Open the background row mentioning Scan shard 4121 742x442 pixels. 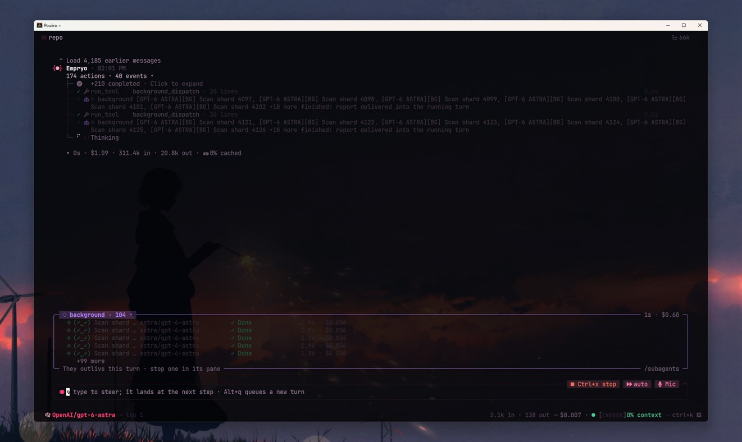388,126
